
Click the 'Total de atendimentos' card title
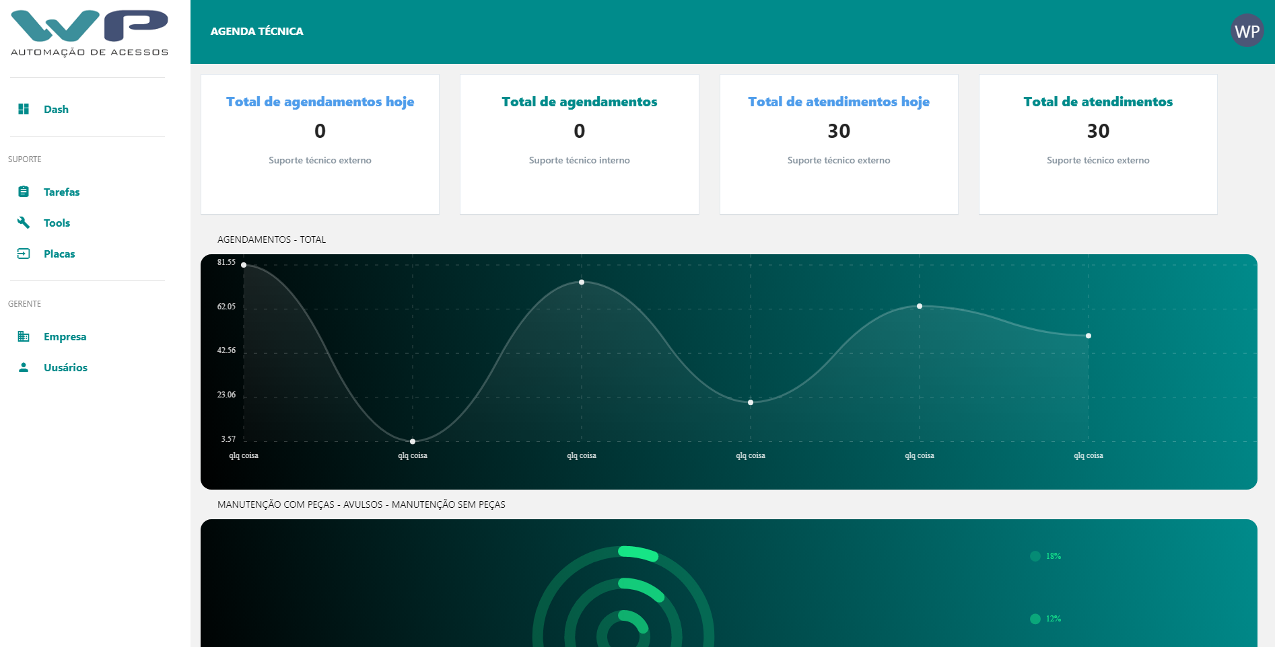tap(1098, 102)
